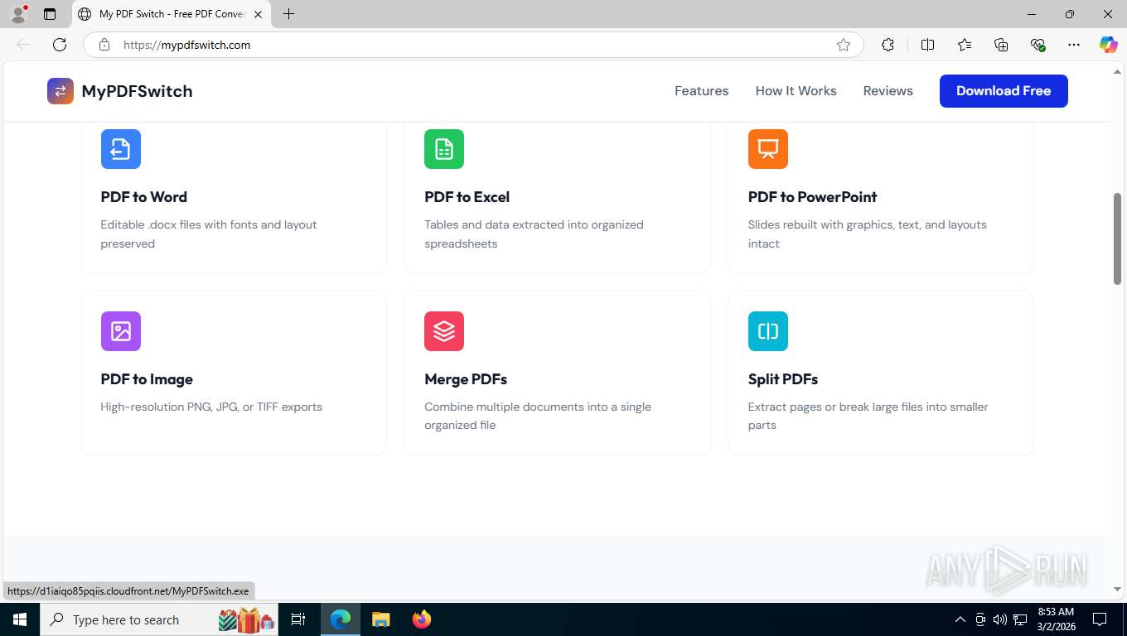Open the Copilot sidebar icon
The height and width of the screenshot is (636, 1127).
[1108, 45]
